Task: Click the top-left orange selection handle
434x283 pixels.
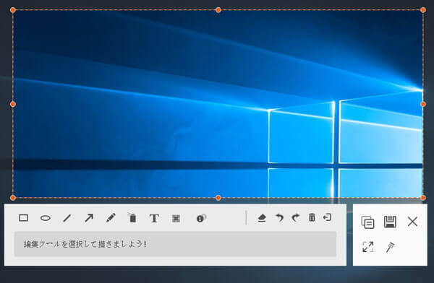Action: click(x=13, y=10)
